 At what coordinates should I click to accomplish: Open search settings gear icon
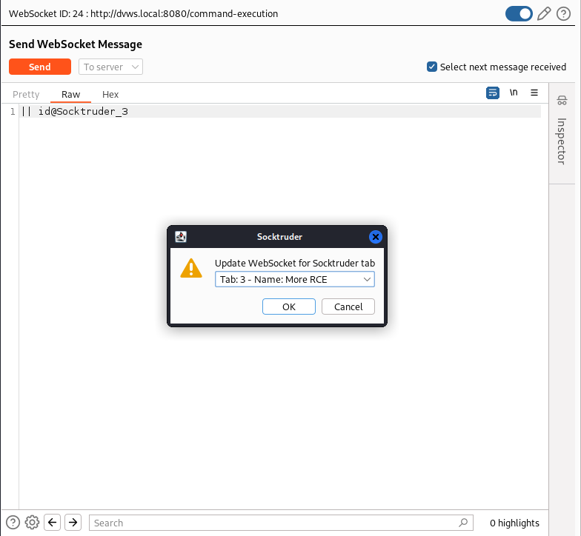[33, 523]
